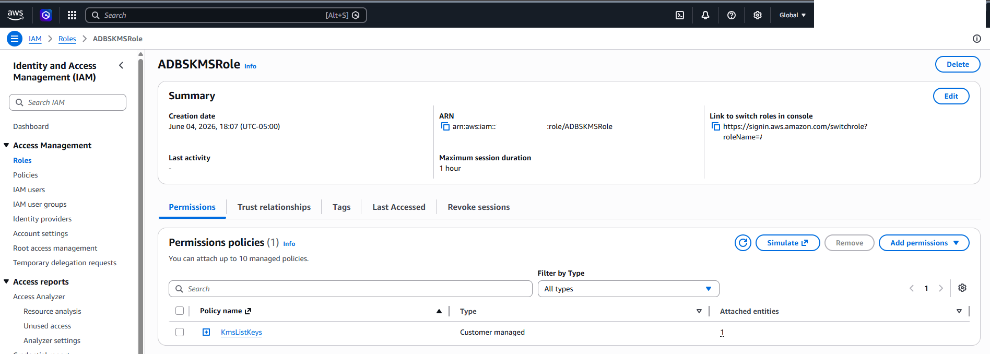Copy the role ARN
This screenshot has height=354, width=990.
pyautogui.click(x=445, y=126)
